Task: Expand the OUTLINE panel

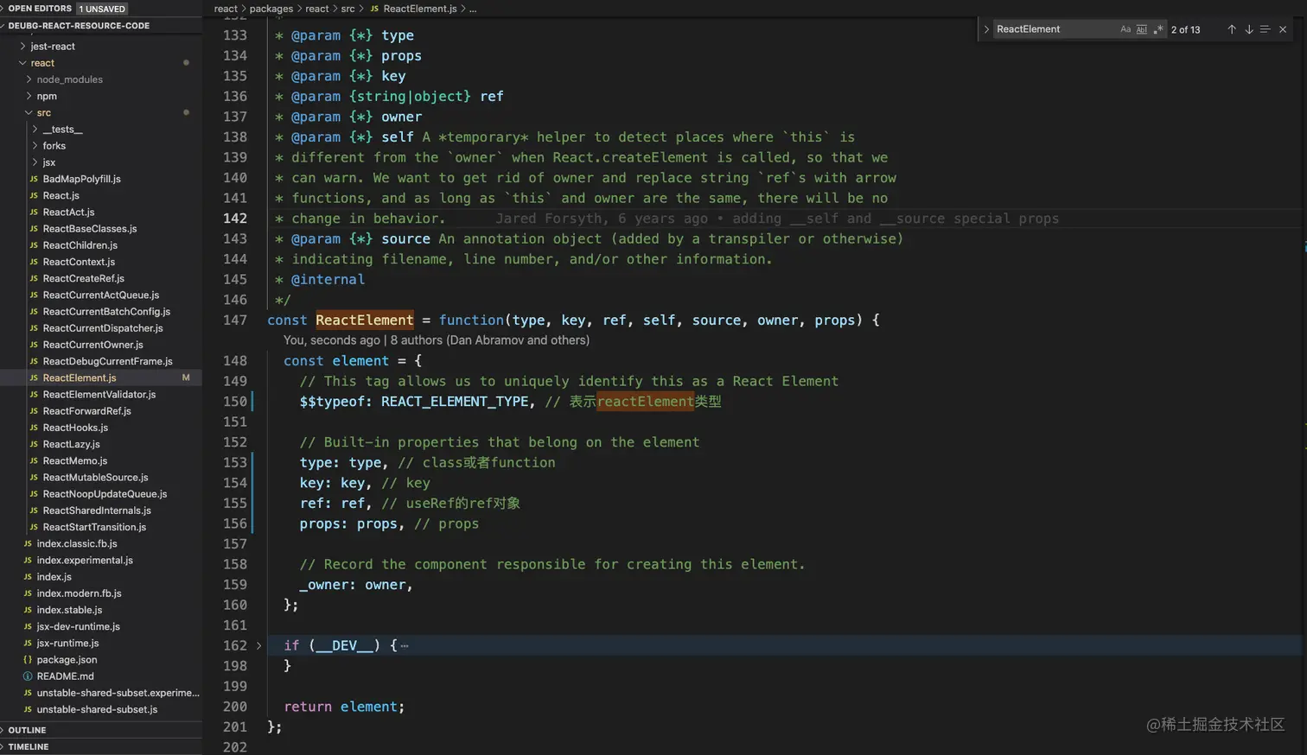Action: [x=27, y=730]
